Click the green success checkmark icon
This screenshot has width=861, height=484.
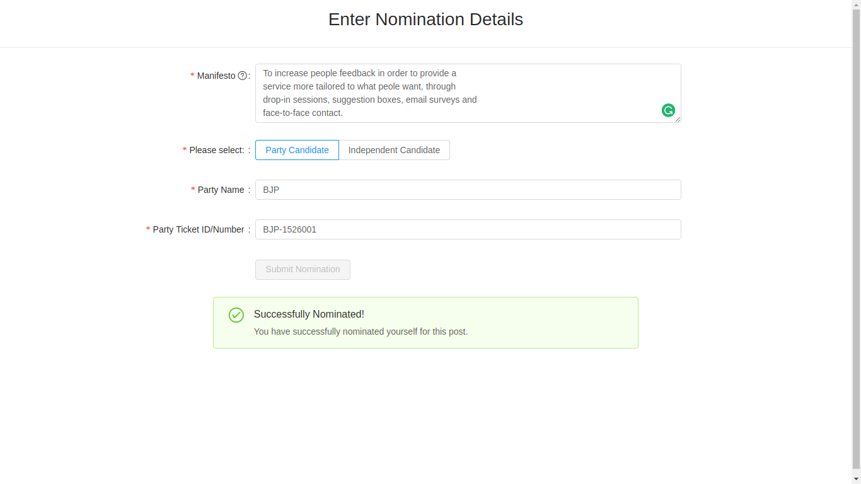[x=236, y=315]
